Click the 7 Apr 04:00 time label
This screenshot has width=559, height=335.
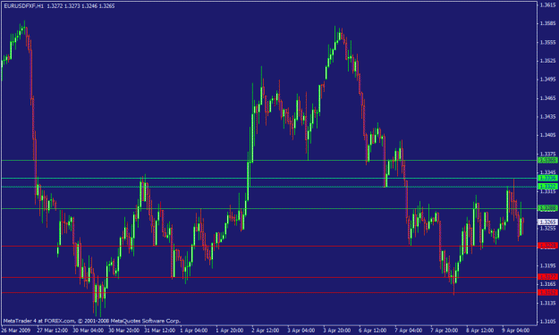pos(409,331)
